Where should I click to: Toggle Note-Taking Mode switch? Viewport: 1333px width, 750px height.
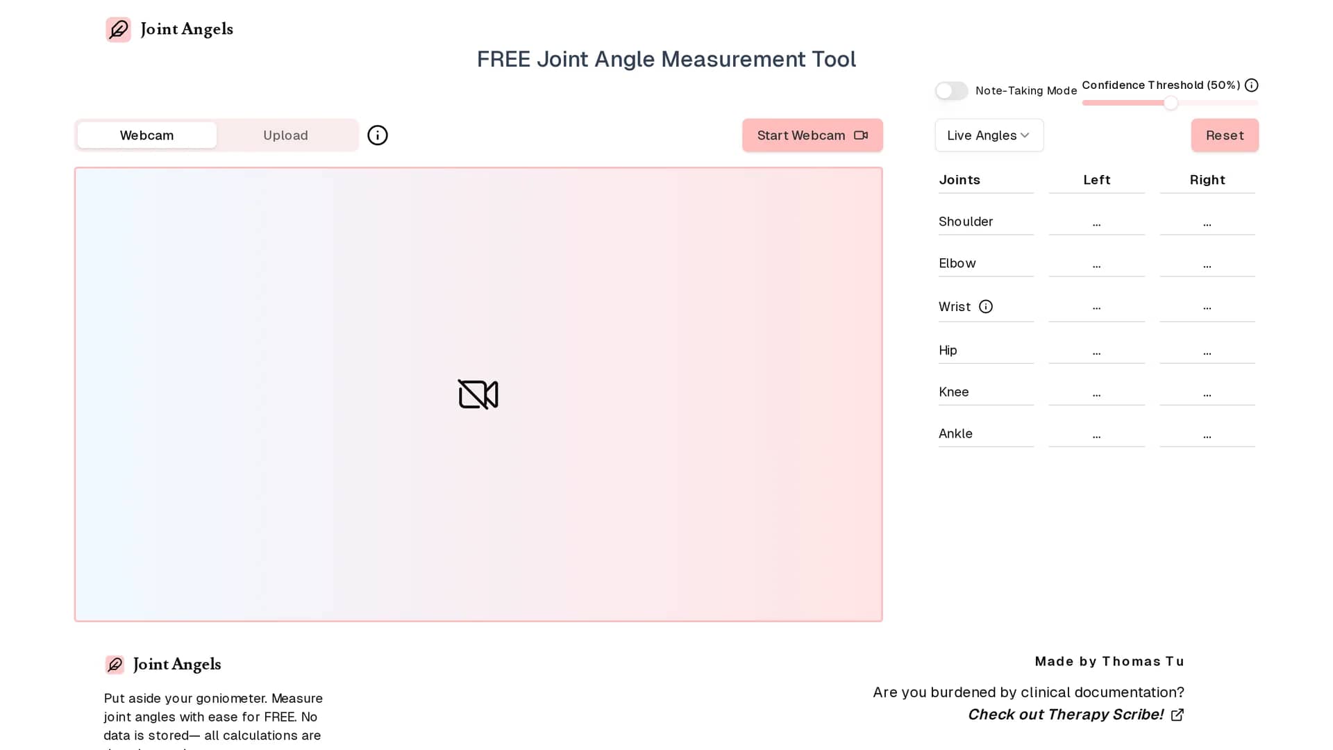click(x=951, y=91)
